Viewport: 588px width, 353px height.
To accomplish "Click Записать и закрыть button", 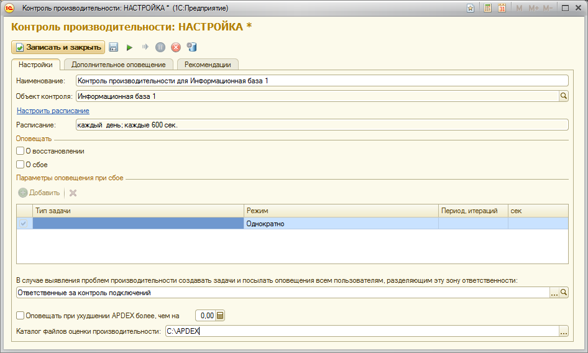I will tap(58, 47).
